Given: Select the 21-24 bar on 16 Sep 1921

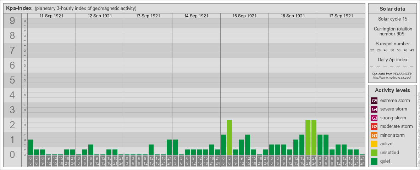Looking at the screenshot, I should coord(314,137).
